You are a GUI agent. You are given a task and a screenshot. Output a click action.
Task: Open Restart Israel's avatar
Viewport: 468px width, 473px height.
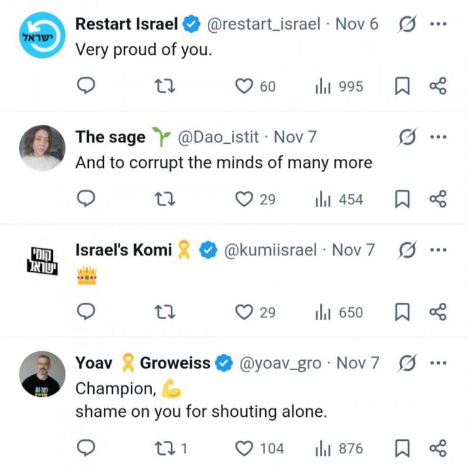click(x=42, y=35)
